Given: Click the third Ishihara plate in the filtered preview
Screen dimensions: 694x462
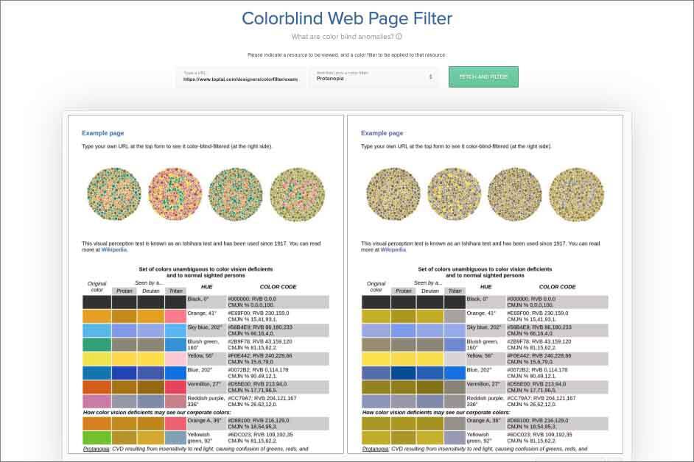Looking at the screenshot, I should (515, 194).
